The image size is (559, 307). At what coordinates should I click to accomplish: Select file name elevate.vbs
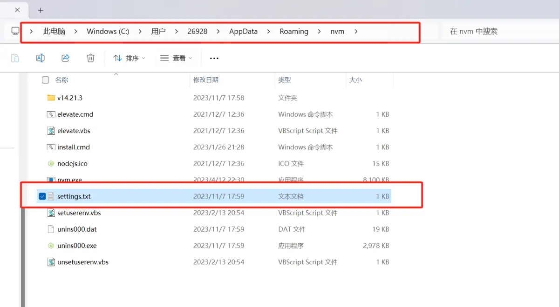pos(74,131)
